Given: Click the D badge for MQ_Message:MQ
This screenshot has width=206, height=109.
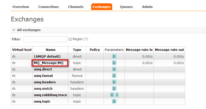Looking at the screenshot, I should 114,63.
